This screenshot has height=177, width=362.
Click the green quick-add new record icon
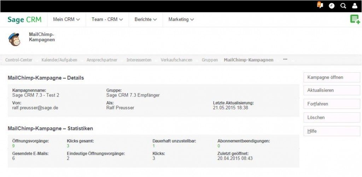click(355, 19)
